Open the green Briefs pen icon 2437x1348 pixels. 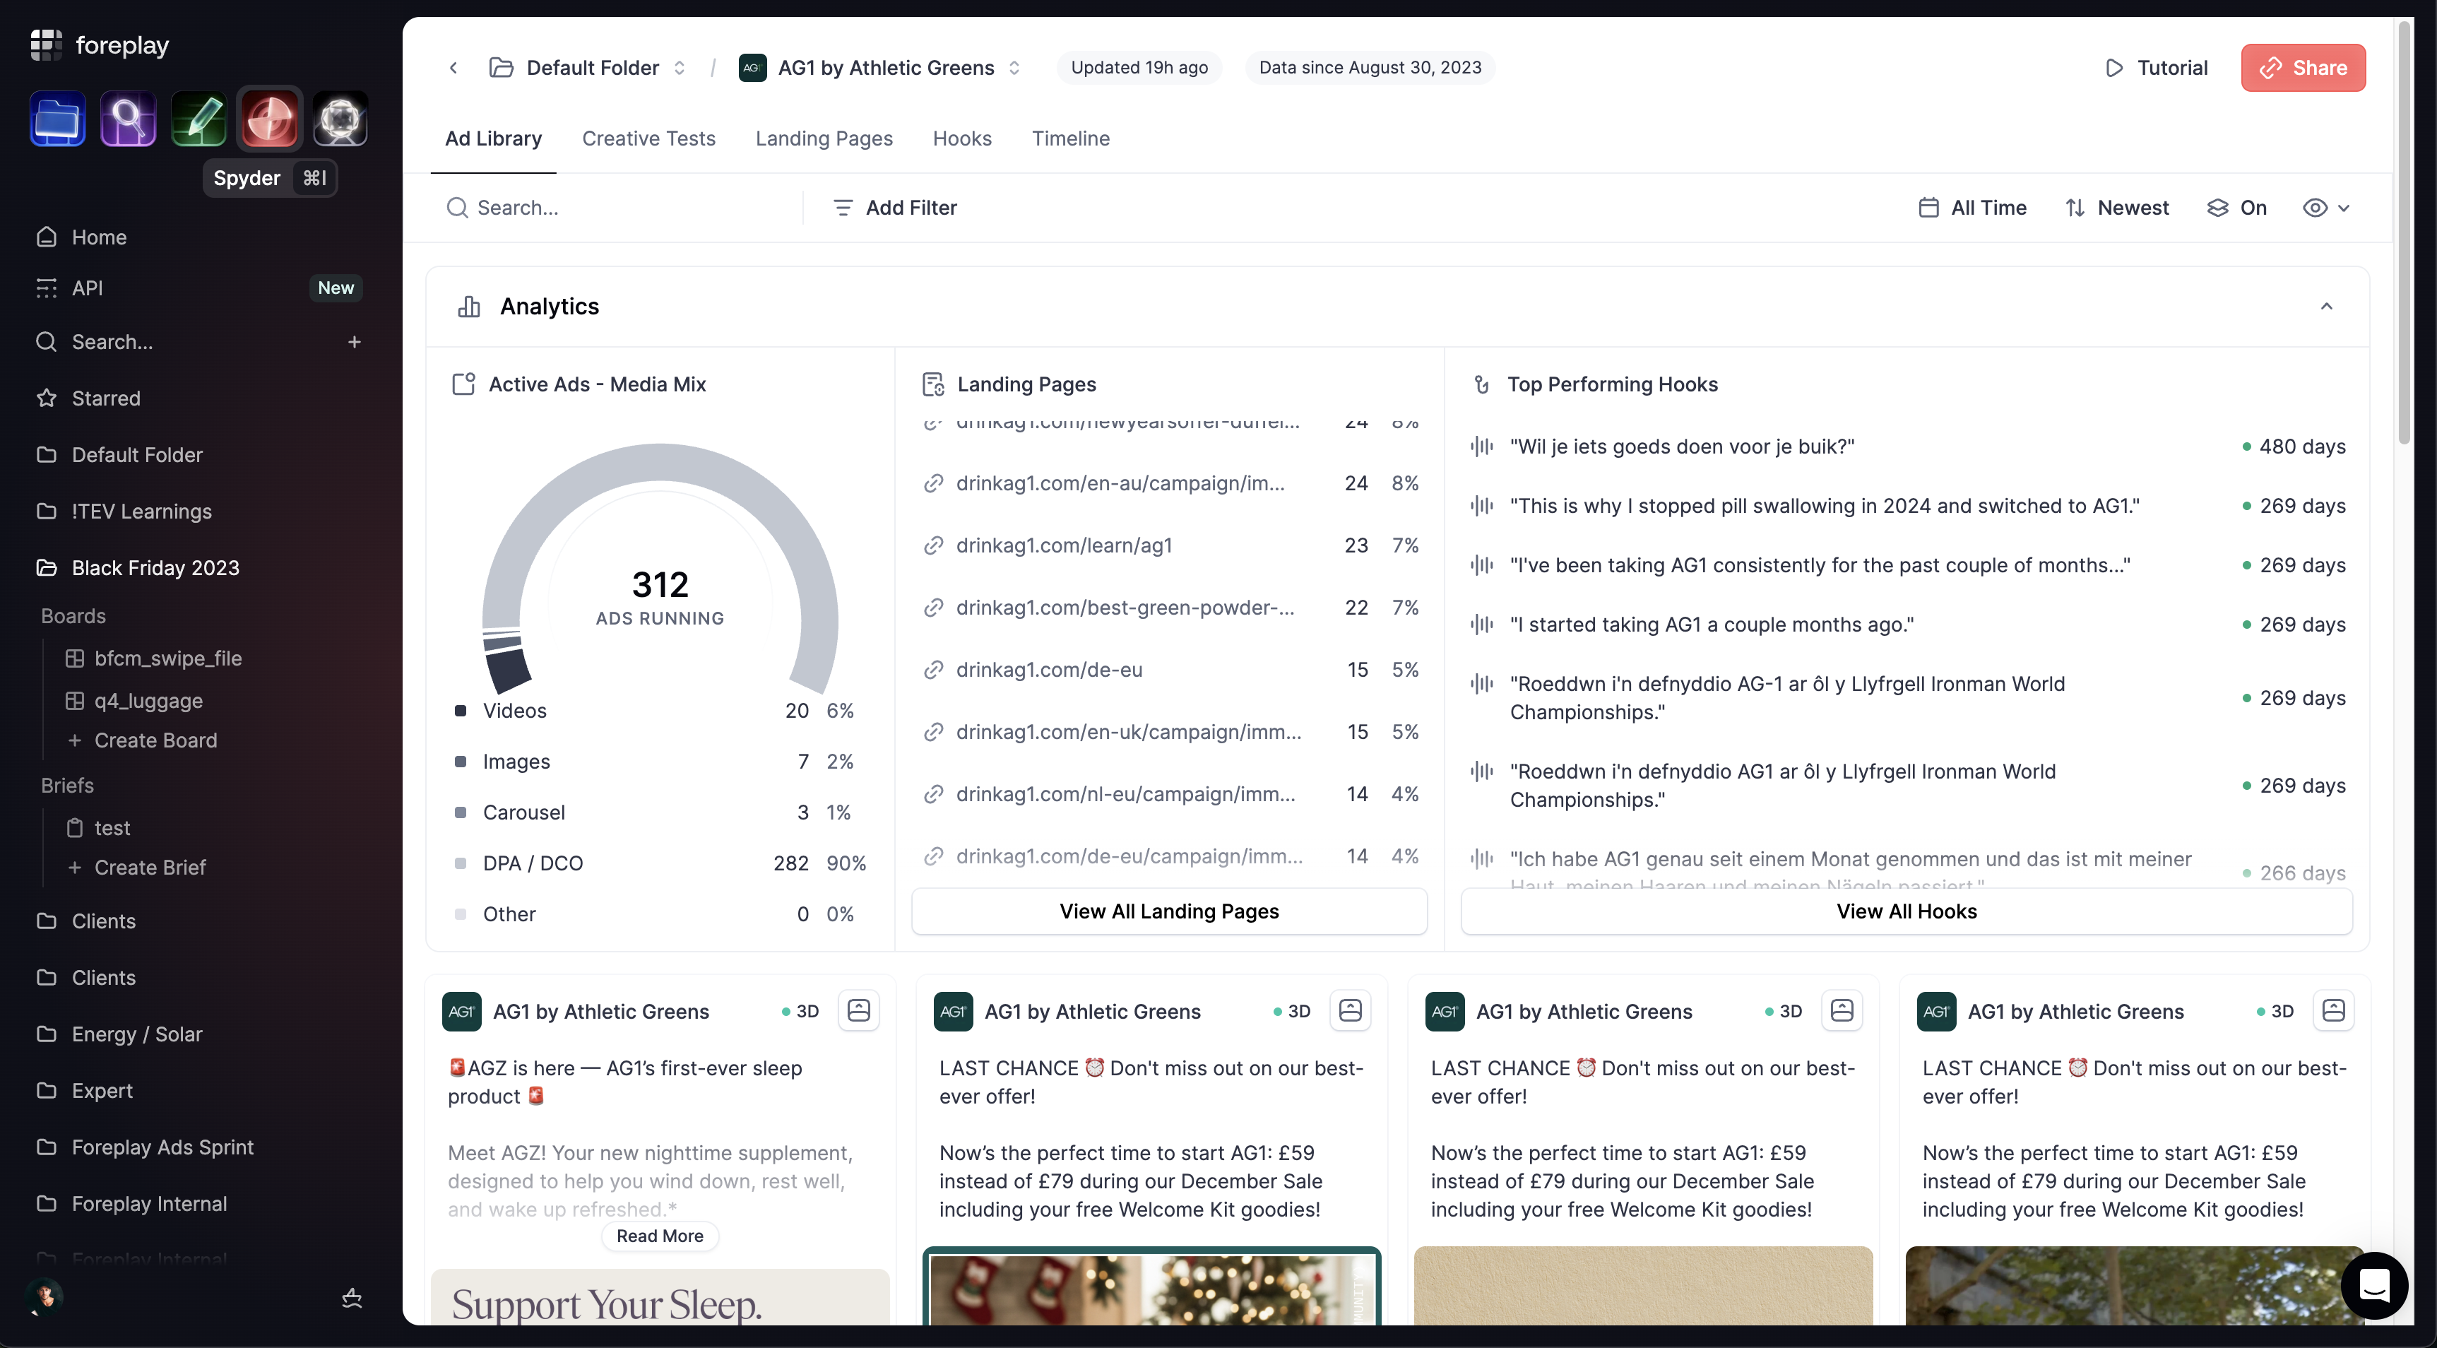(x=198, y=120)
